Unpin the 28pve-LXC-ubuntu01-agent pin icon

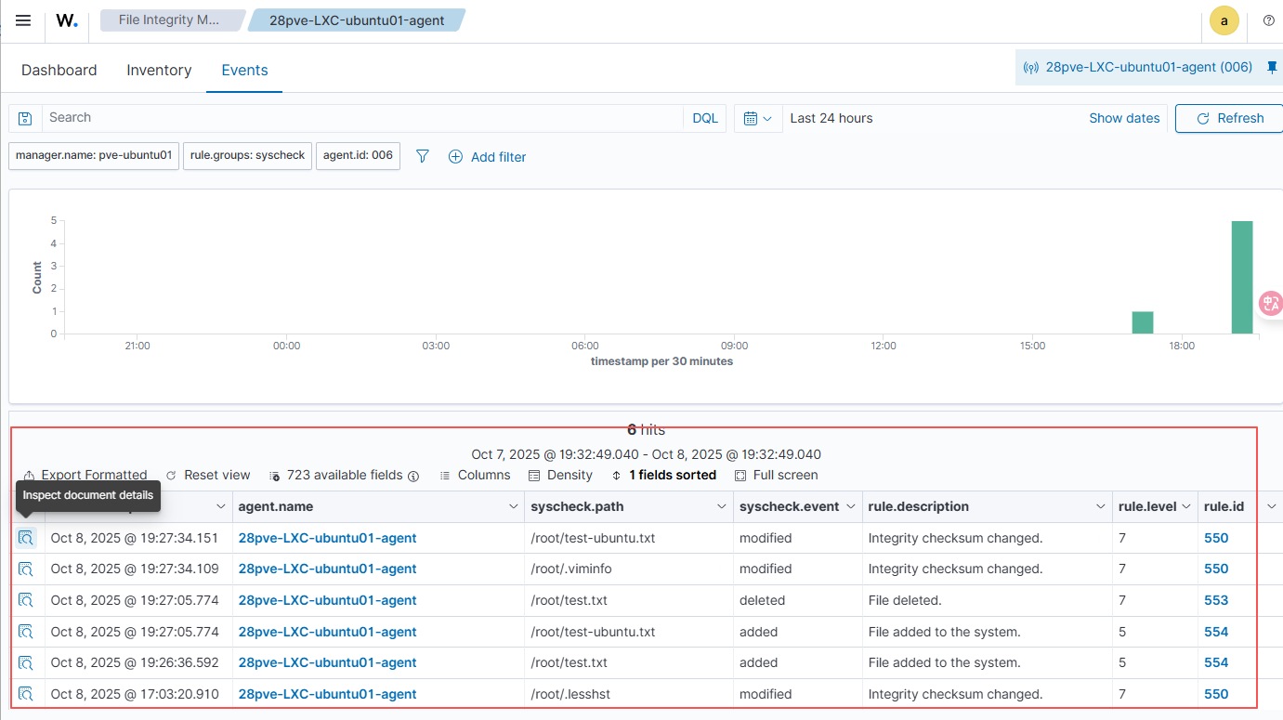point(1272,68)
